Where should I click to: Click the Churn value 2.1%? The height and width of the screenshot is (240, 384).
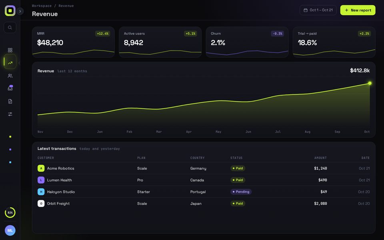(x=218, y=43)
